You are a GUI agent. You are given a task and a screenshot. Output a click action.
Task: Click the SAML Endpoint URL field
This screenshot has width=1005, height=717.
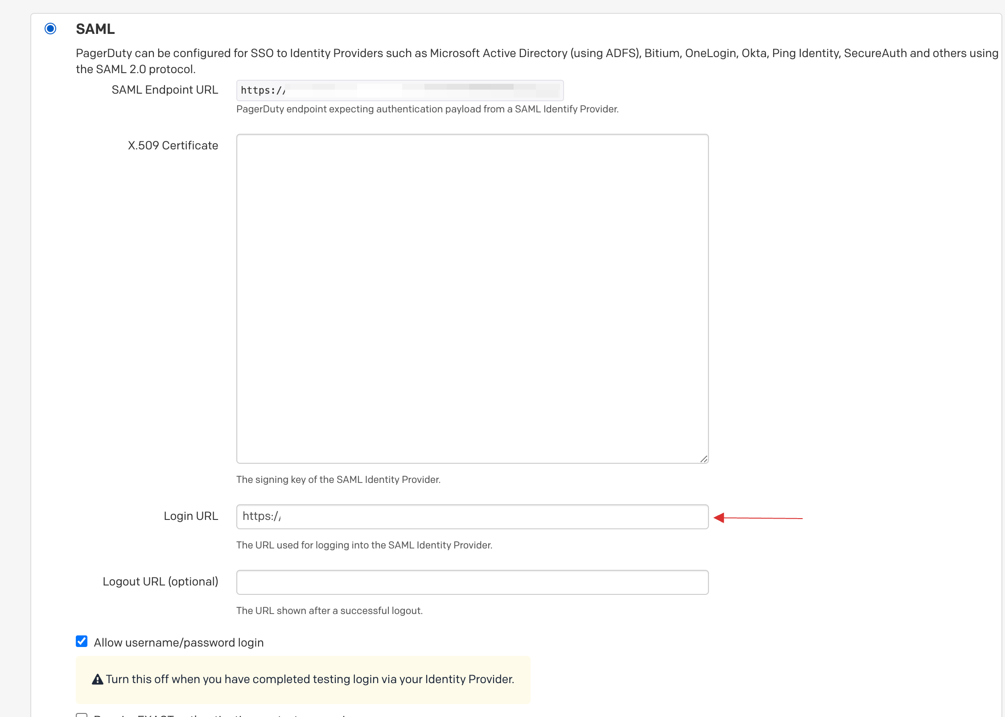400,91
